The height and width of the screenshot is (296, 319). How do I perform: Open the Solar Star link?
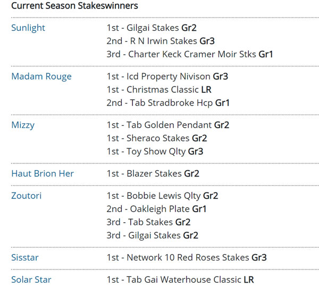coord(31,280)
